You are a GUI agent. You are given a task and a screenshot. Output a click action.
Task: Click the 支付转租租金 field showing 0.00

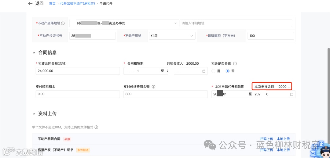click(x=78, y=94)
